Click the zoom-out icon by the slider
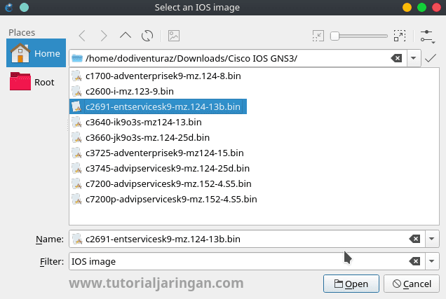The width and height of the screenshot is (446, 299). point(318,36)
